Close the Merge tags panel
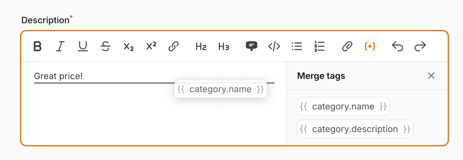 [x=431, y=76]
